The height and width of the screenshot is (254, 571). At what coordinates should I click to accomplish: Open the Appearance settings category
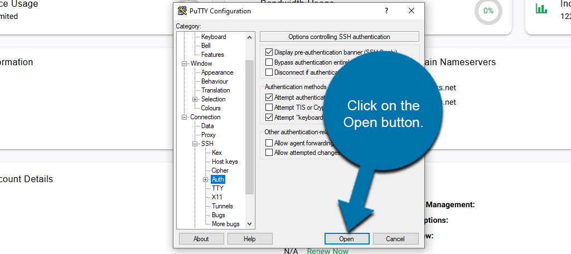(x=217, y=72)
